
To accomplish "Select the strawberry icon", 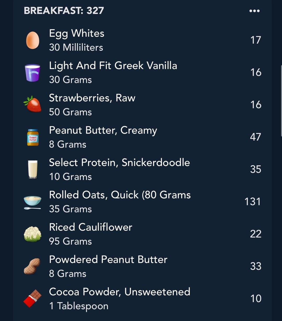I will (x=32, y=104).
